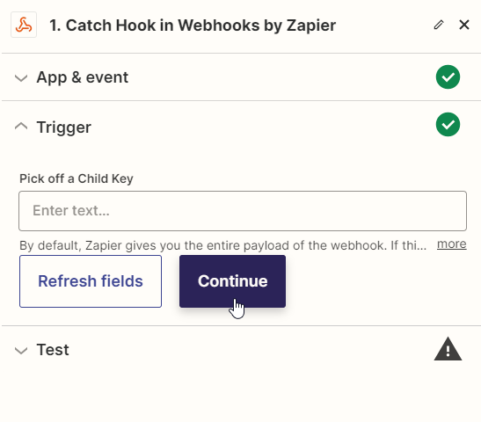The image size is (481, 422).
Task: Click Refresh fields button
Action: (x=91, y=281)
